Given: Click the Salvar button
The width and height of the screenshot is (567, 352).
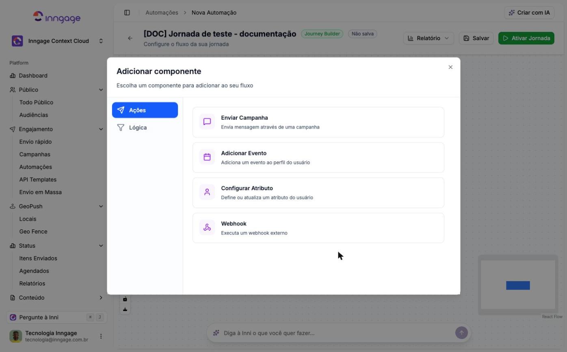Looking at the screenshot, I should point(476,38).
